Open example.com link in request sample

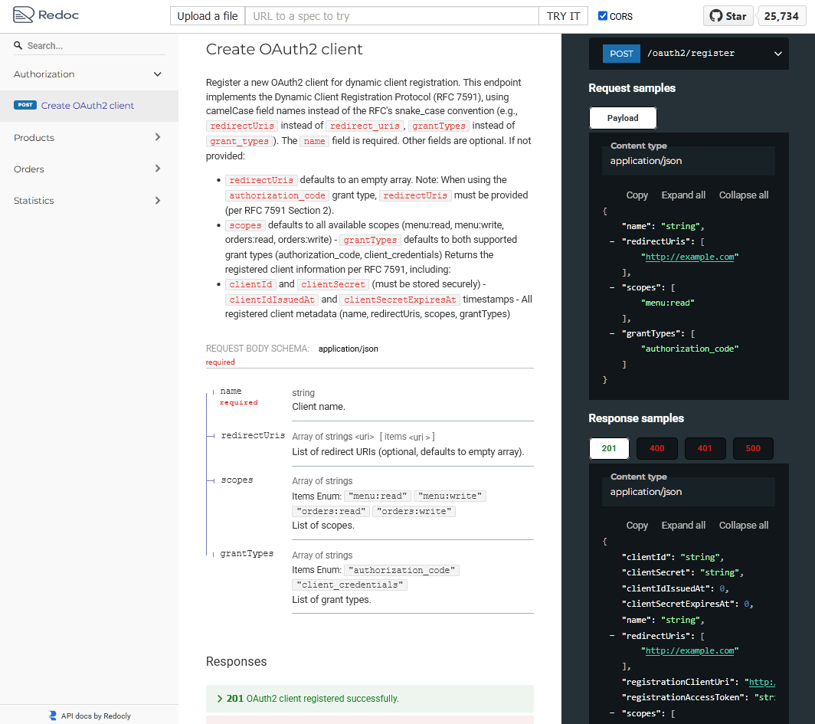[689, 257]
